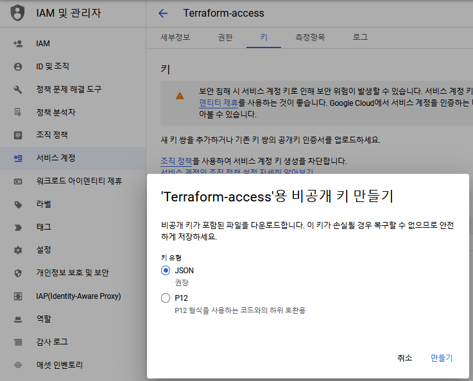Click the IAM shield logo icon

tap(17, 13)
